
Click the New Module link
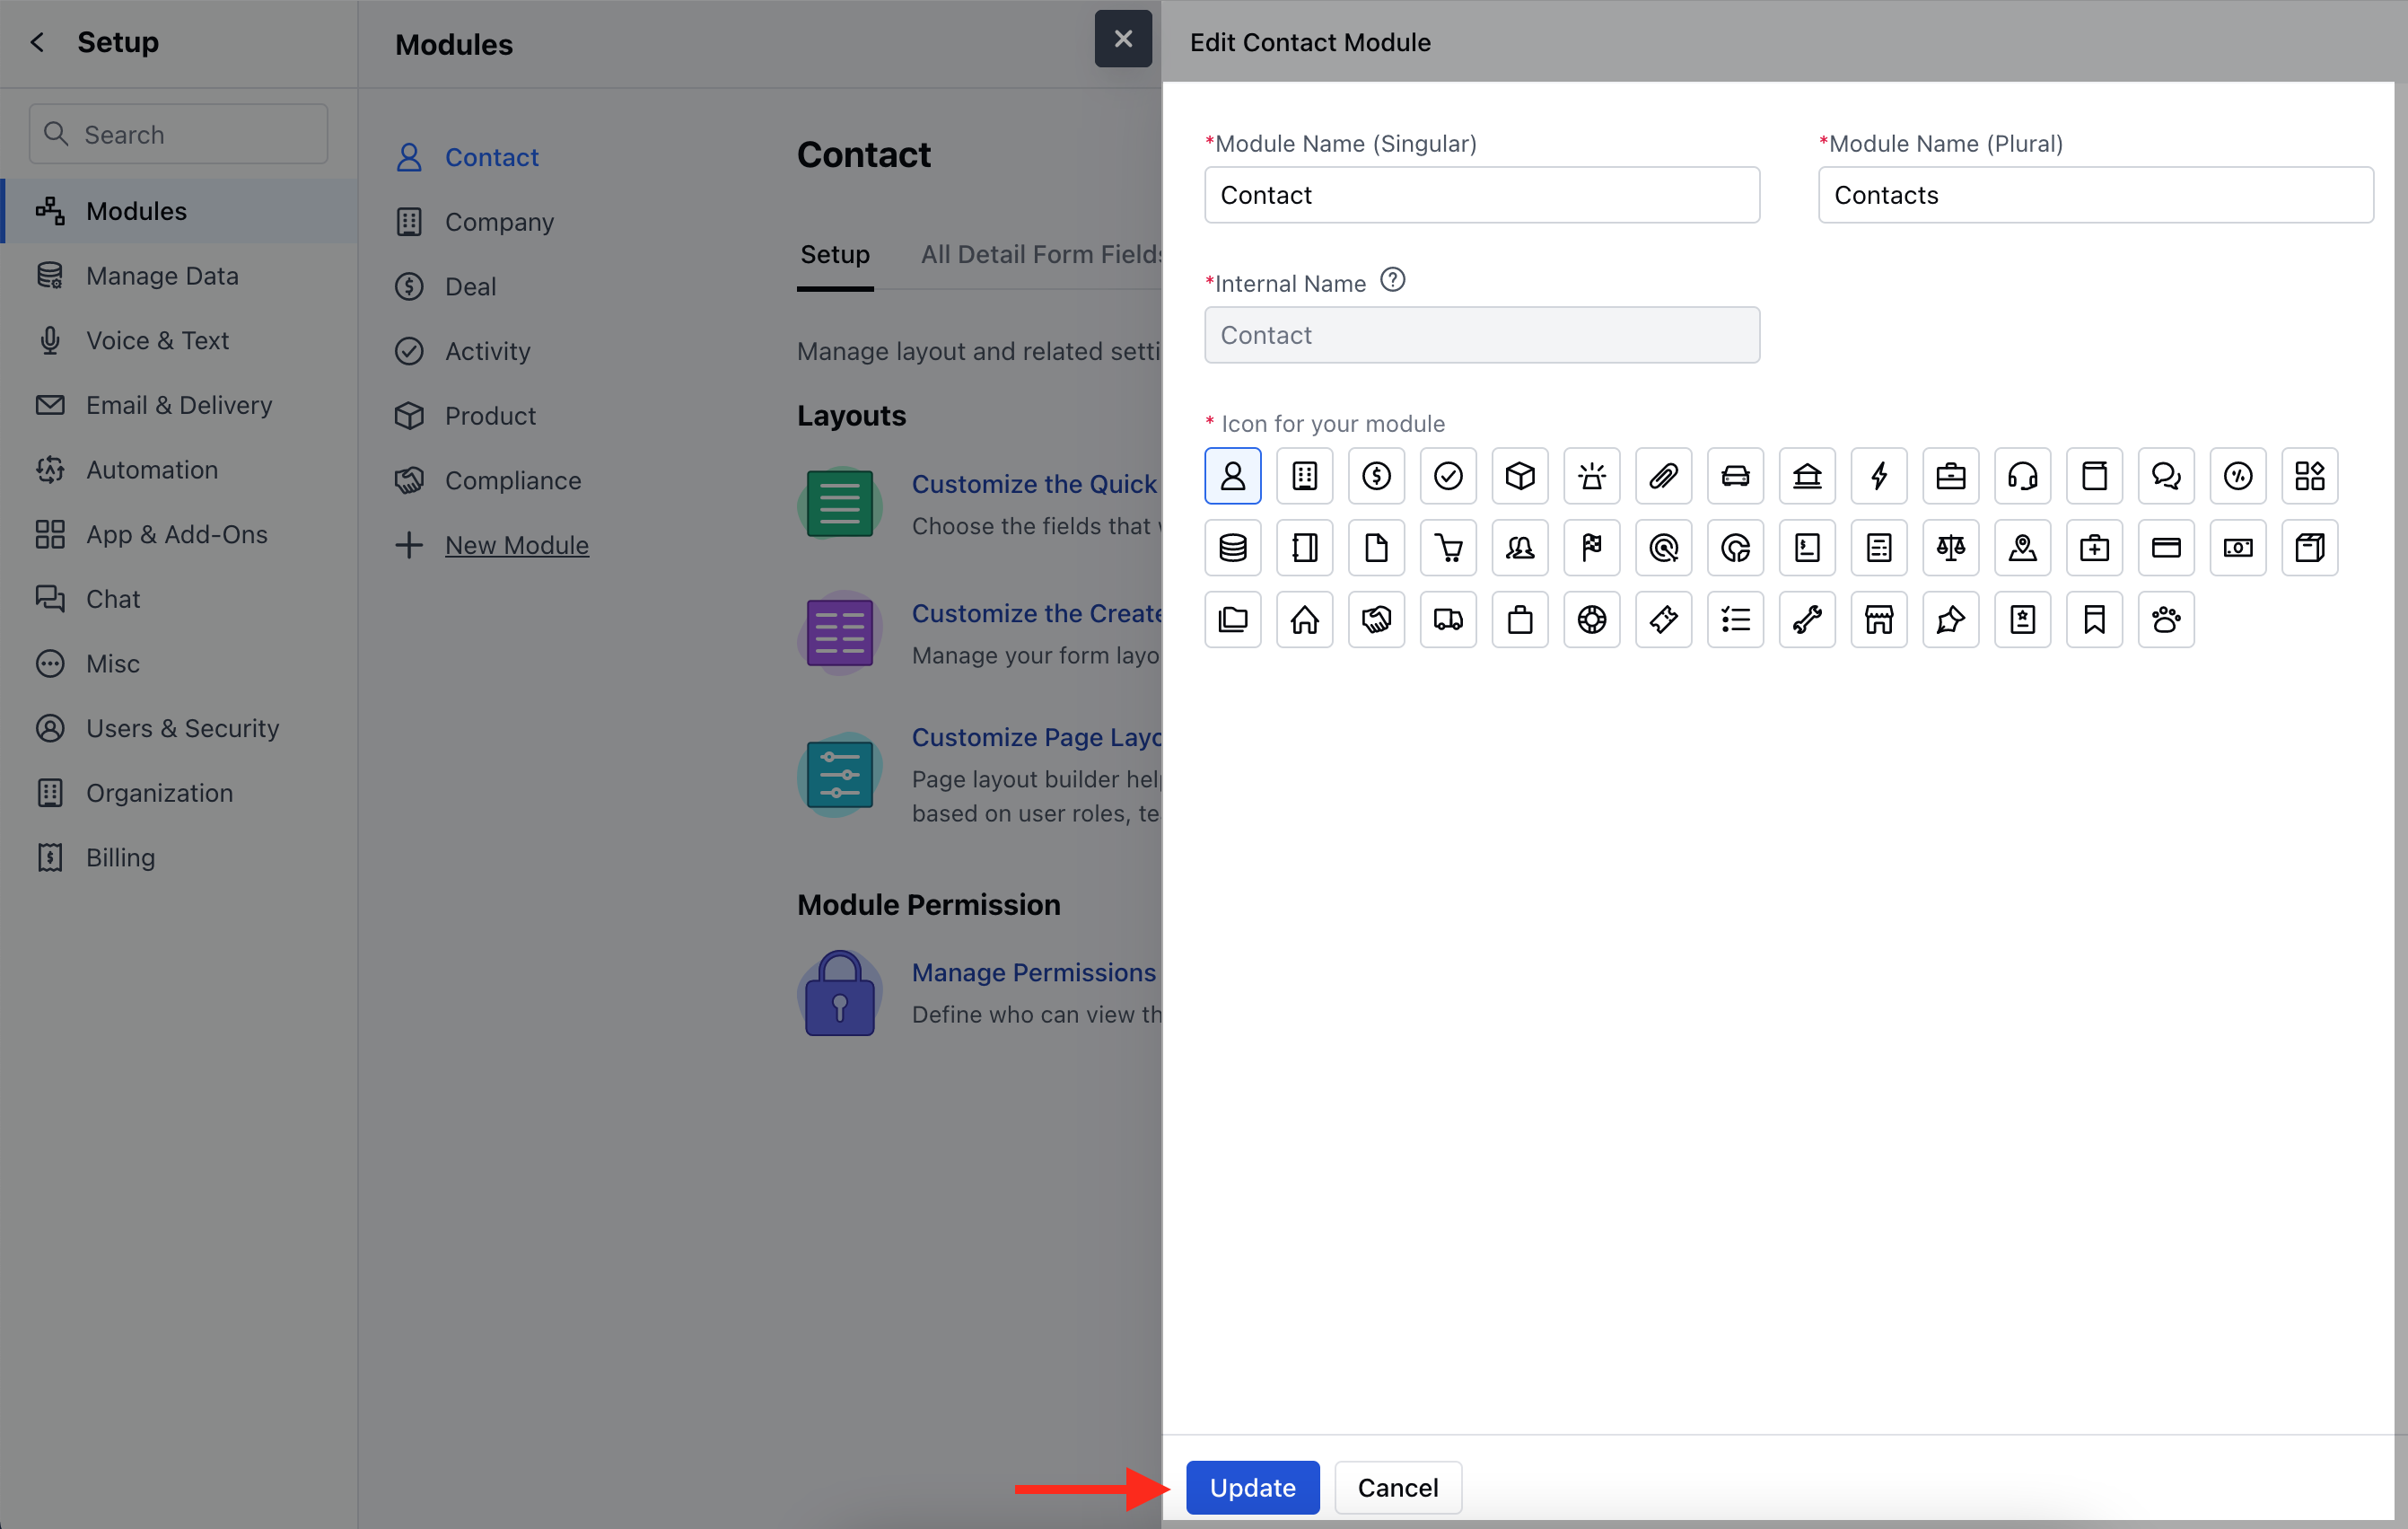[516, 544]
